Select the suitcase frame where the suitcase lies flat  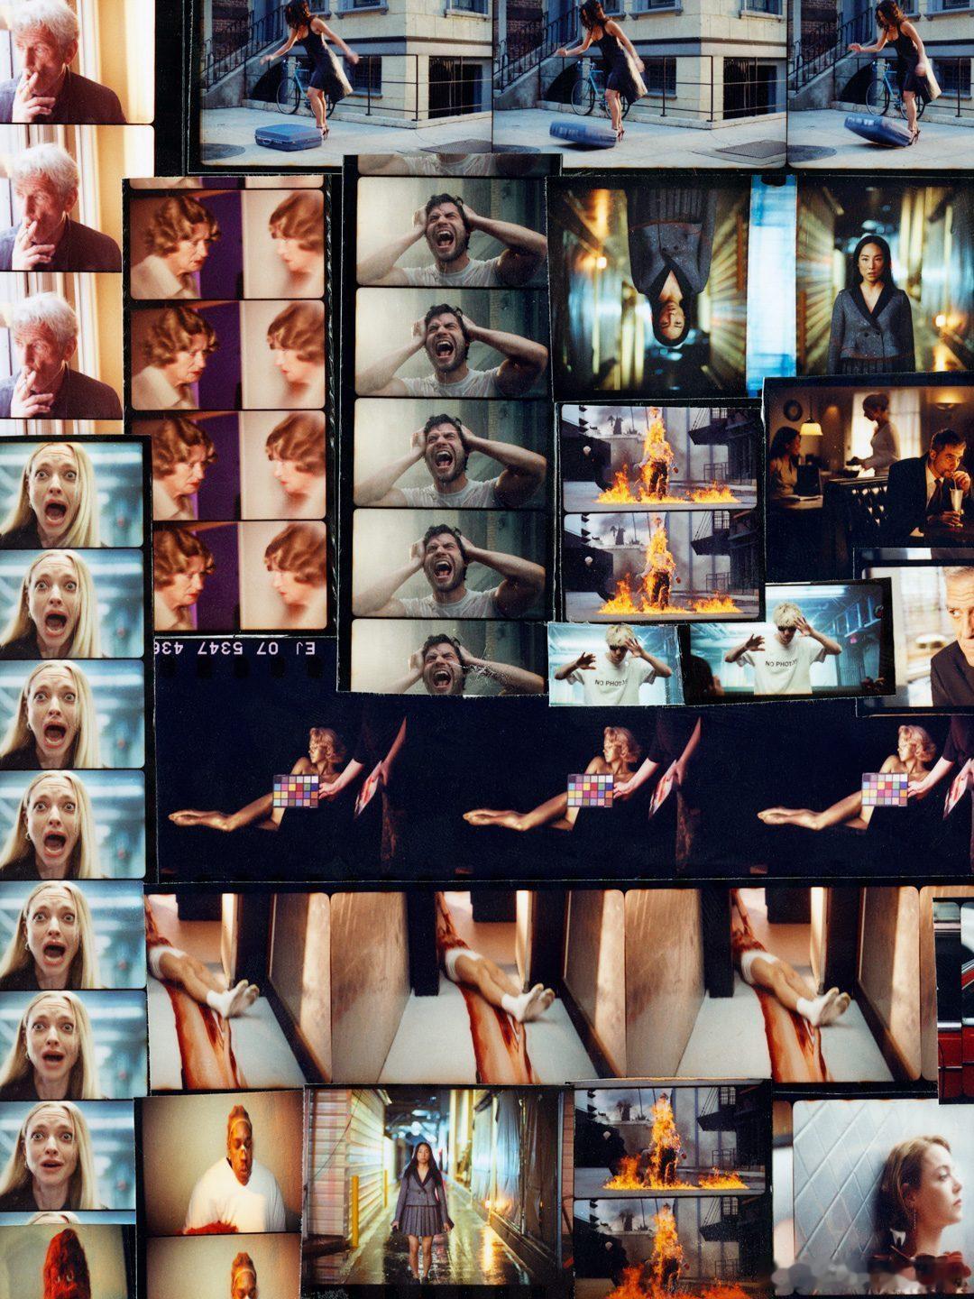(x=346, y=83)
